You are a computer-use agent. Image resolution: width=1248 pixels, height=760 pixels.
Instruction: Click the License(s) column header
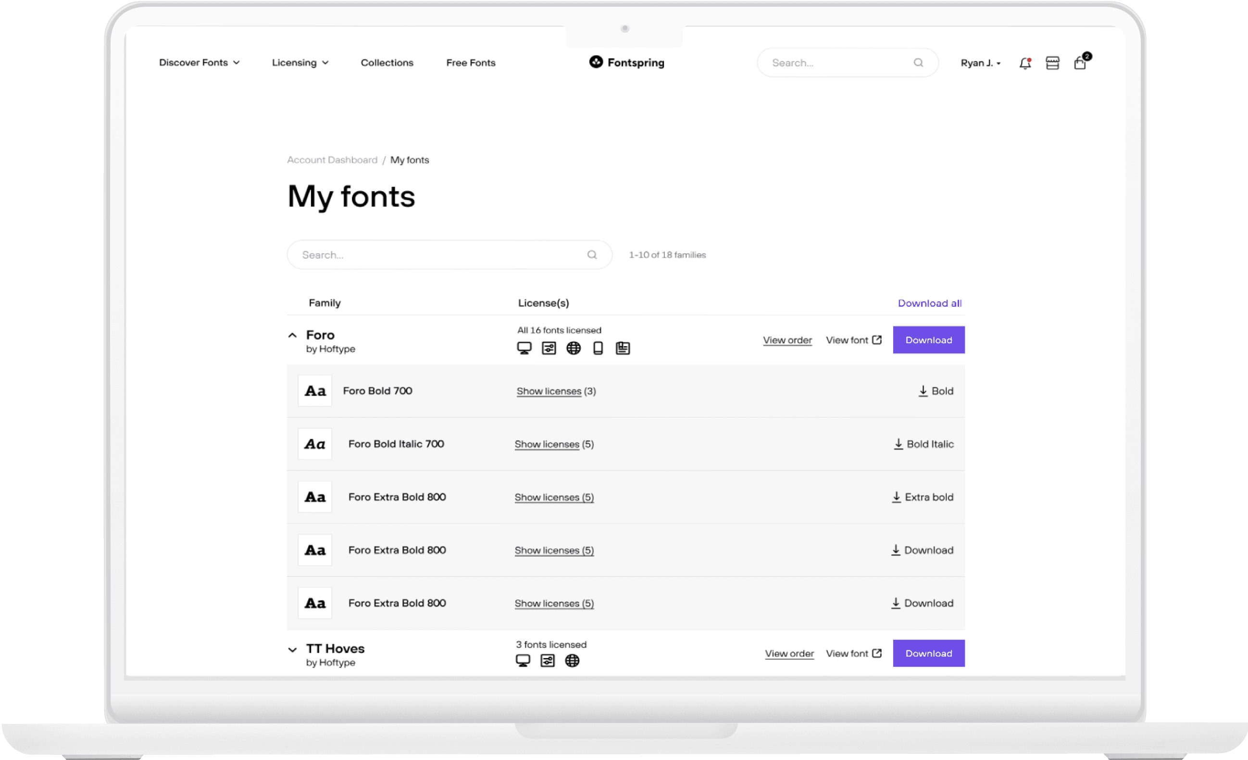click(543, 303)
